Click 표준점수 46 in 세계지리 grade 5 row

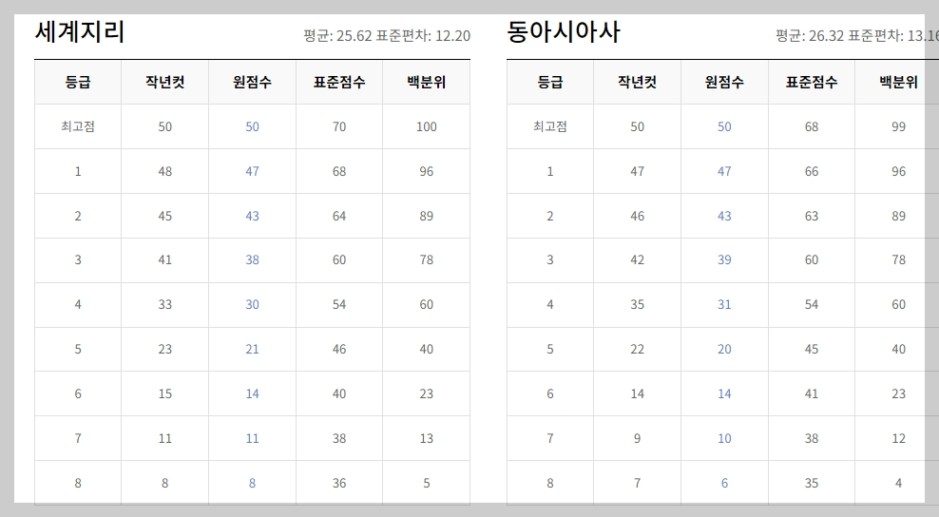click(x=339, y=349)
